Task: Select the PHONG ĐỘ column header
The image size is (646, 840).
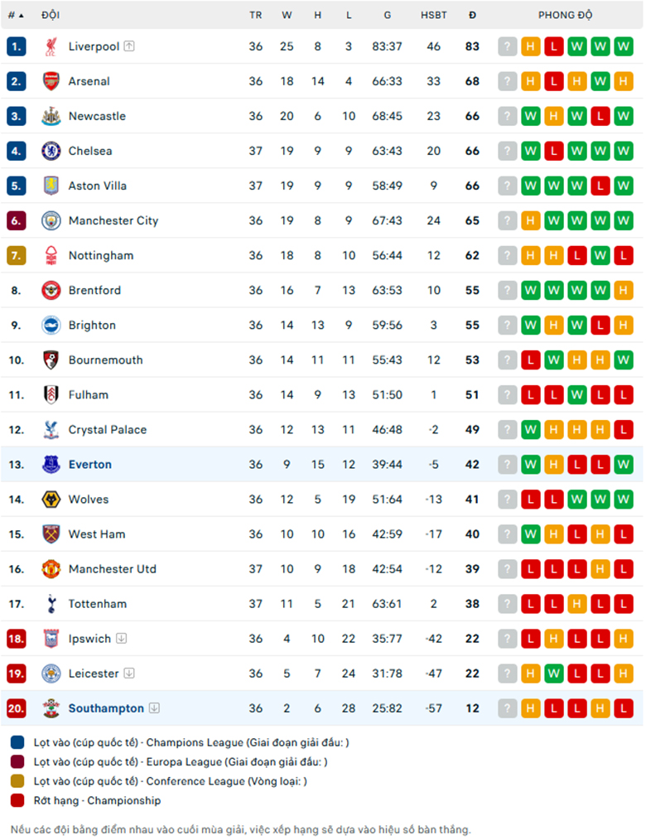Action: pyautogui.click(x=565, y=15)
